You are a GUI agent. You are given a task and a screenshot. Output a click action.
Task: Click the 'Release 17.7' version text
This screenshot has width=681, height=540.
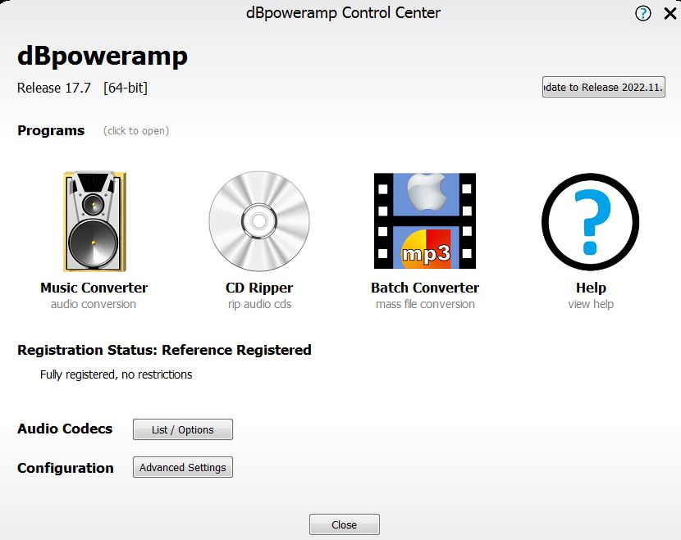tap(54, 88)
